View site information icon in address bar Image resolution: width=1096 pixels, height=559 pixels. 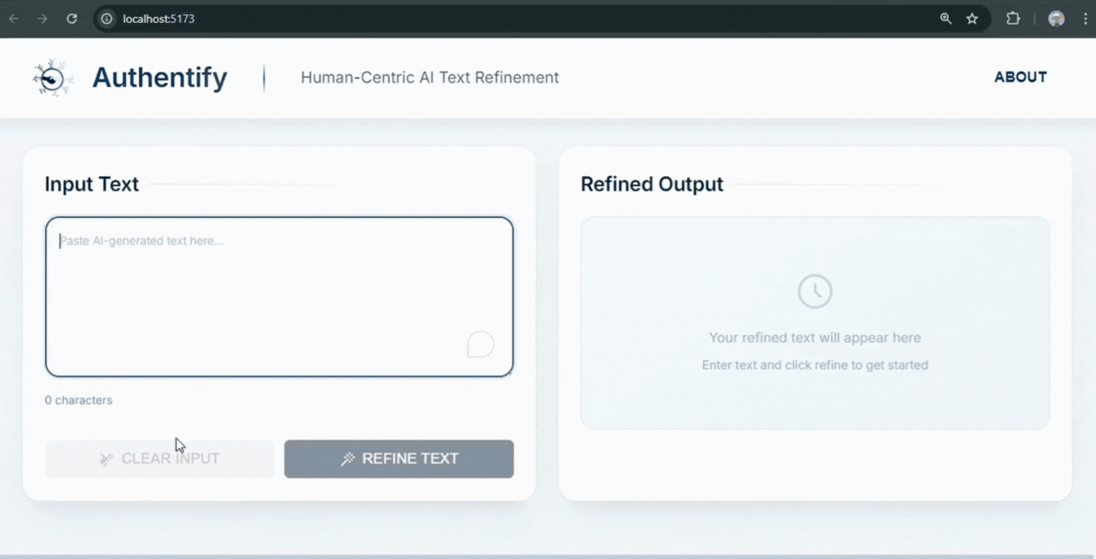coord(107,19)
